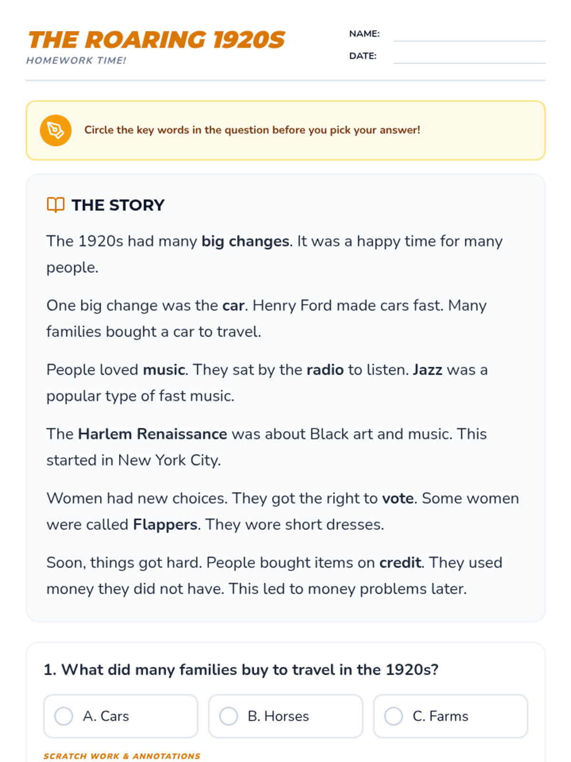Select the radio button for A. Cars

pos(64,716)
